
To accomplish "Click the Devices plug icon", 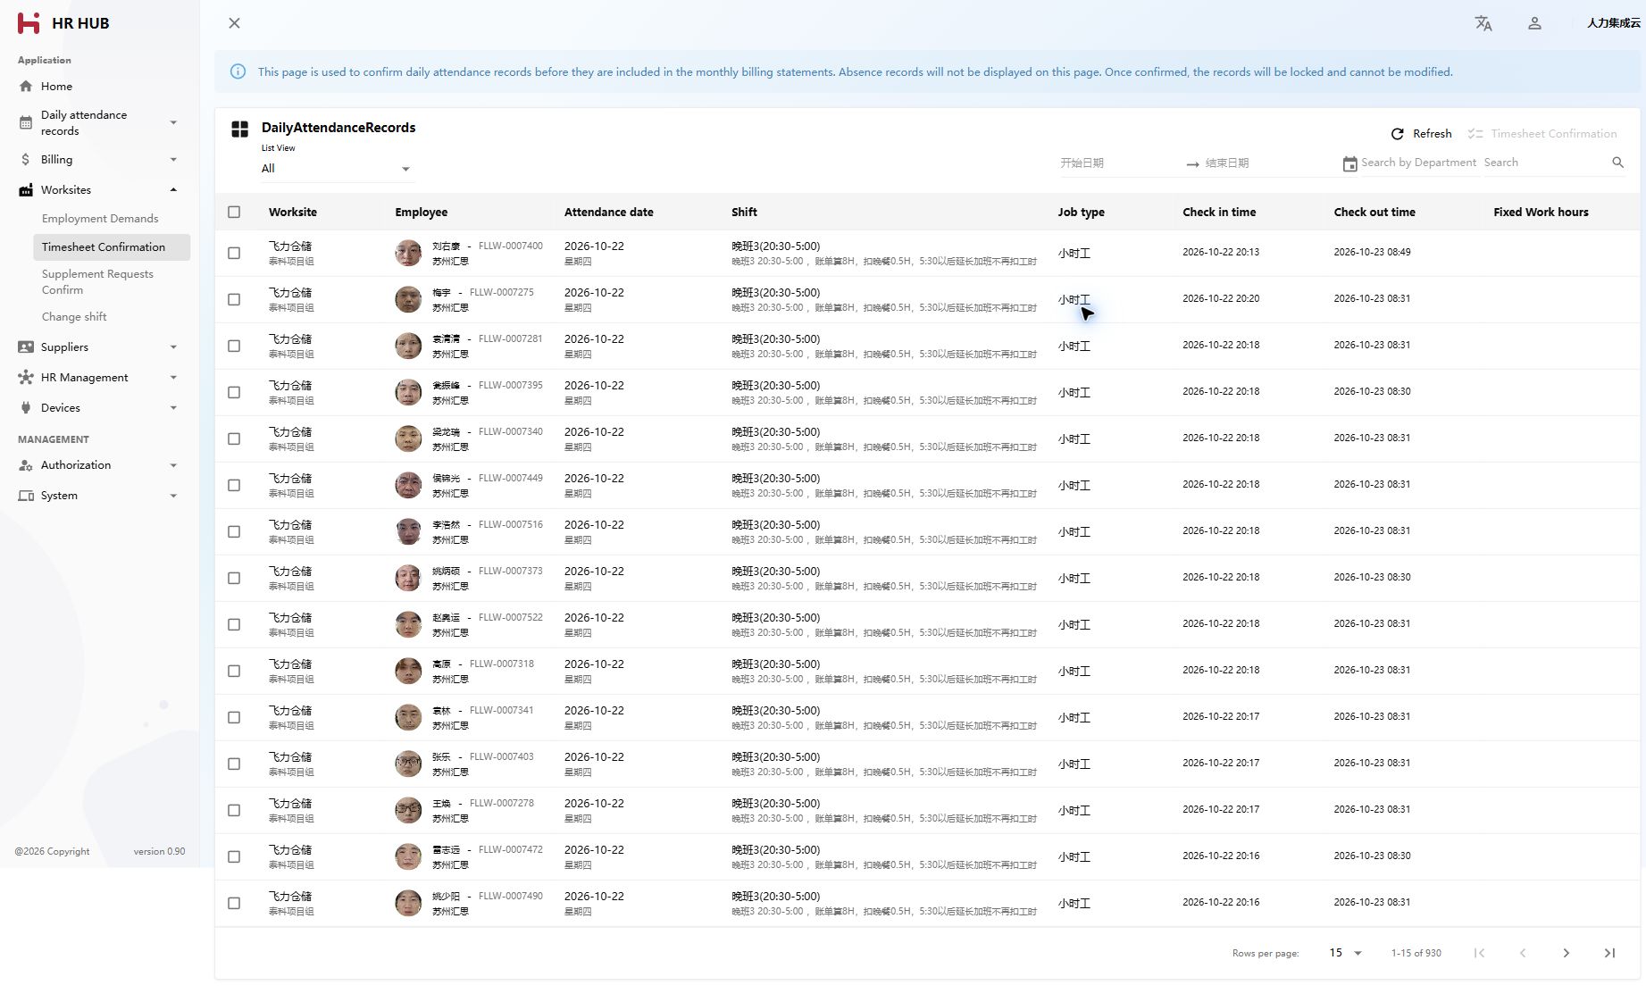I will pyautogui.click(x=26, y=408).
